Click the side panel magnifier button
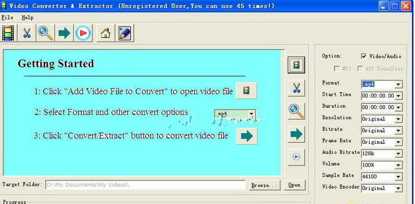The image size is (415, 204). click(x=296, y=111)
